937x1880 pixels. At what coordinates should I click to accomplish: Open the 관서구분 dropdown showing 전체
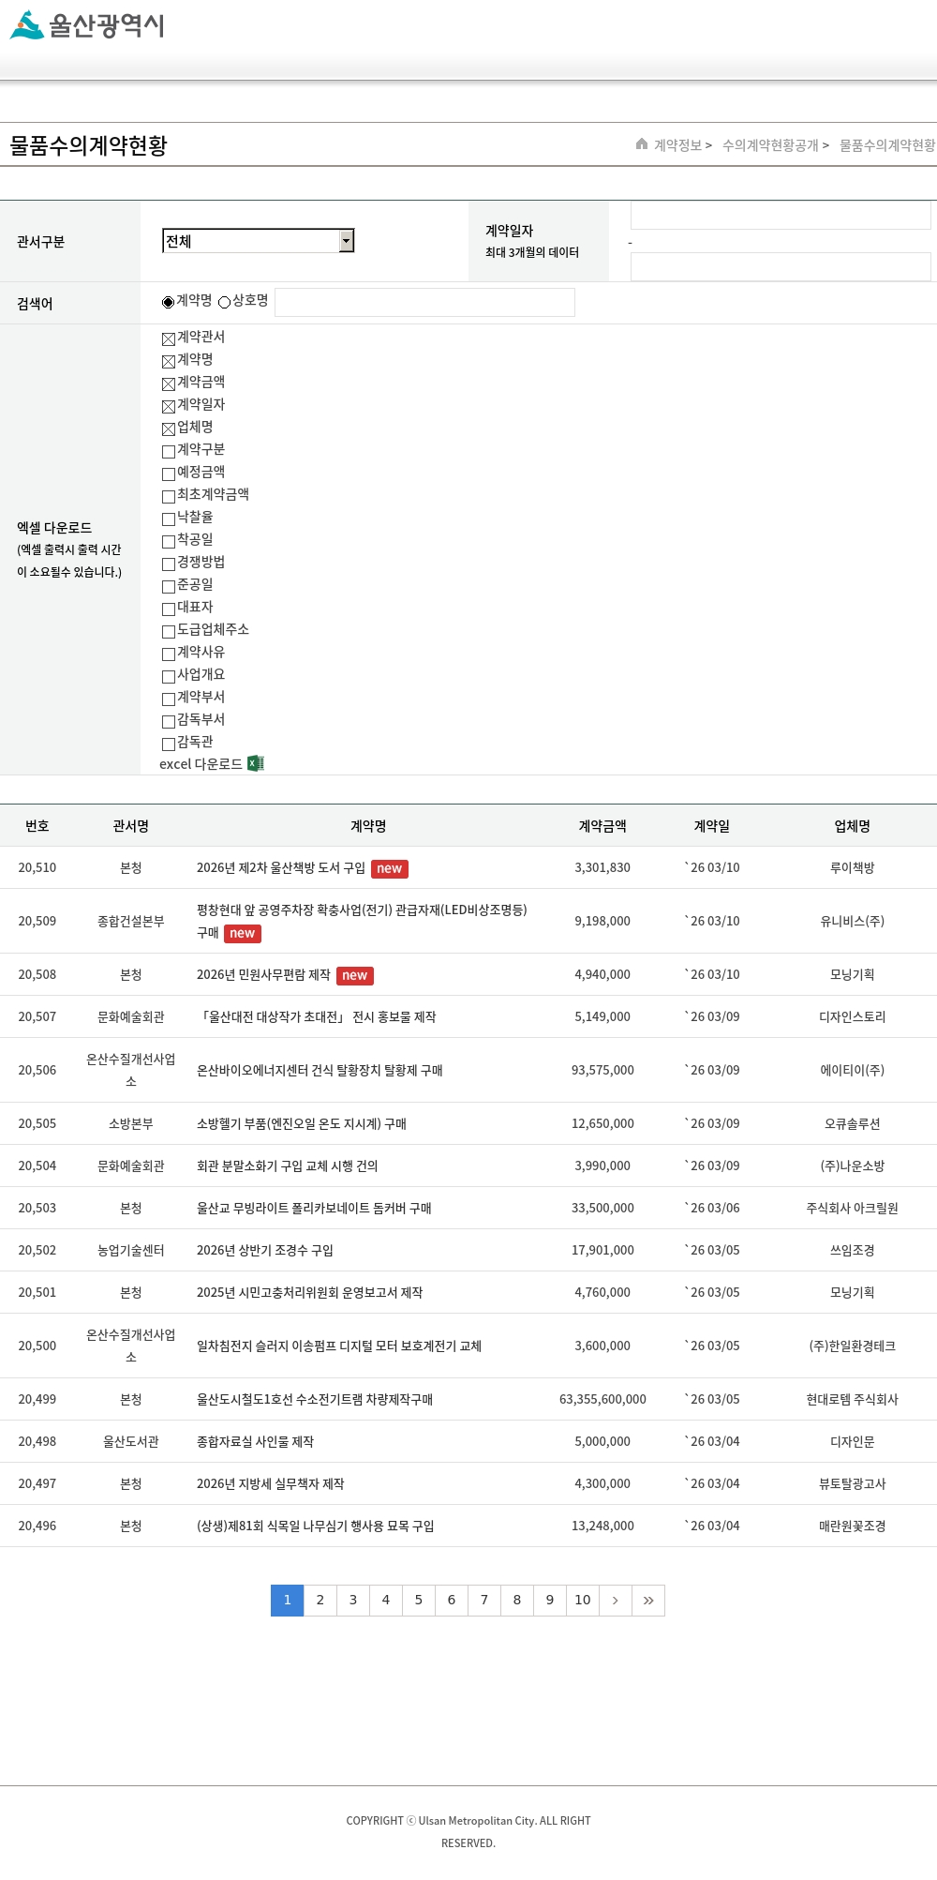[258, 241]
